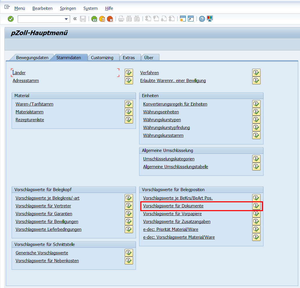Open the Allgemeine Umschlüsselungstabelle link
This screenshot has width=300, height=288.
[x=175, y=167]
